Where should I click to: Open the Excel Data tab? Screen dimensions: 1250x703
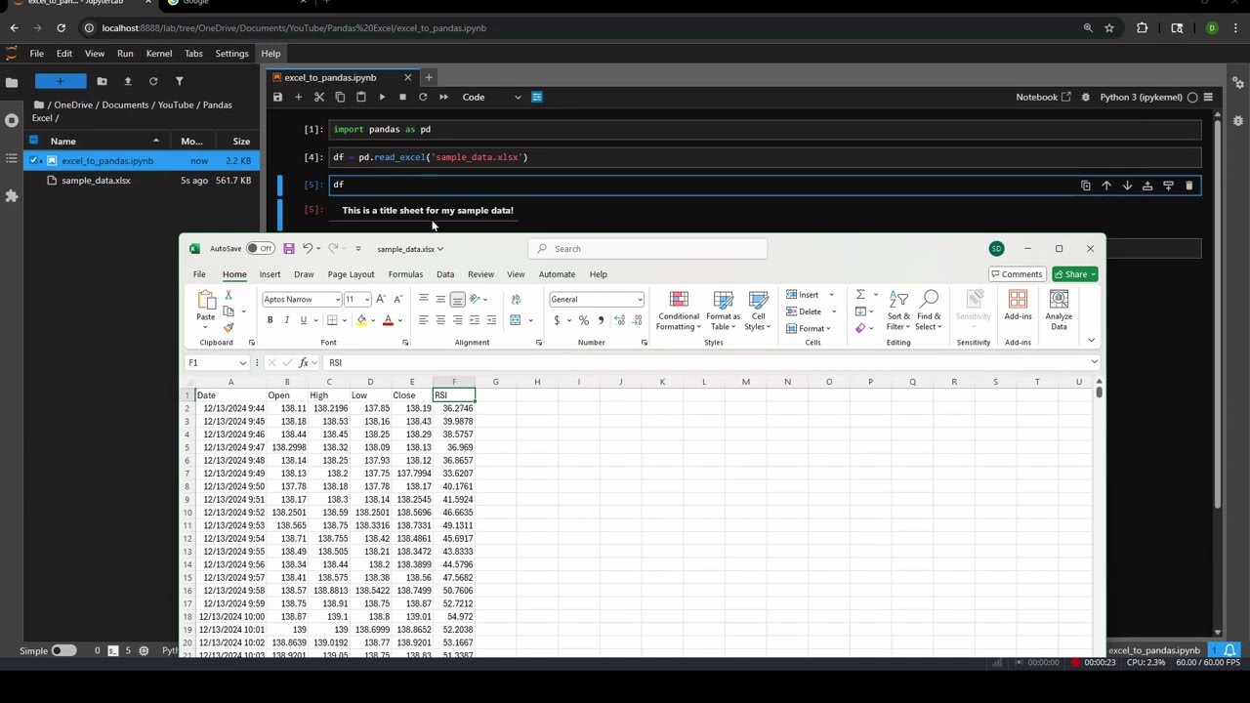(x=445, y=274)
